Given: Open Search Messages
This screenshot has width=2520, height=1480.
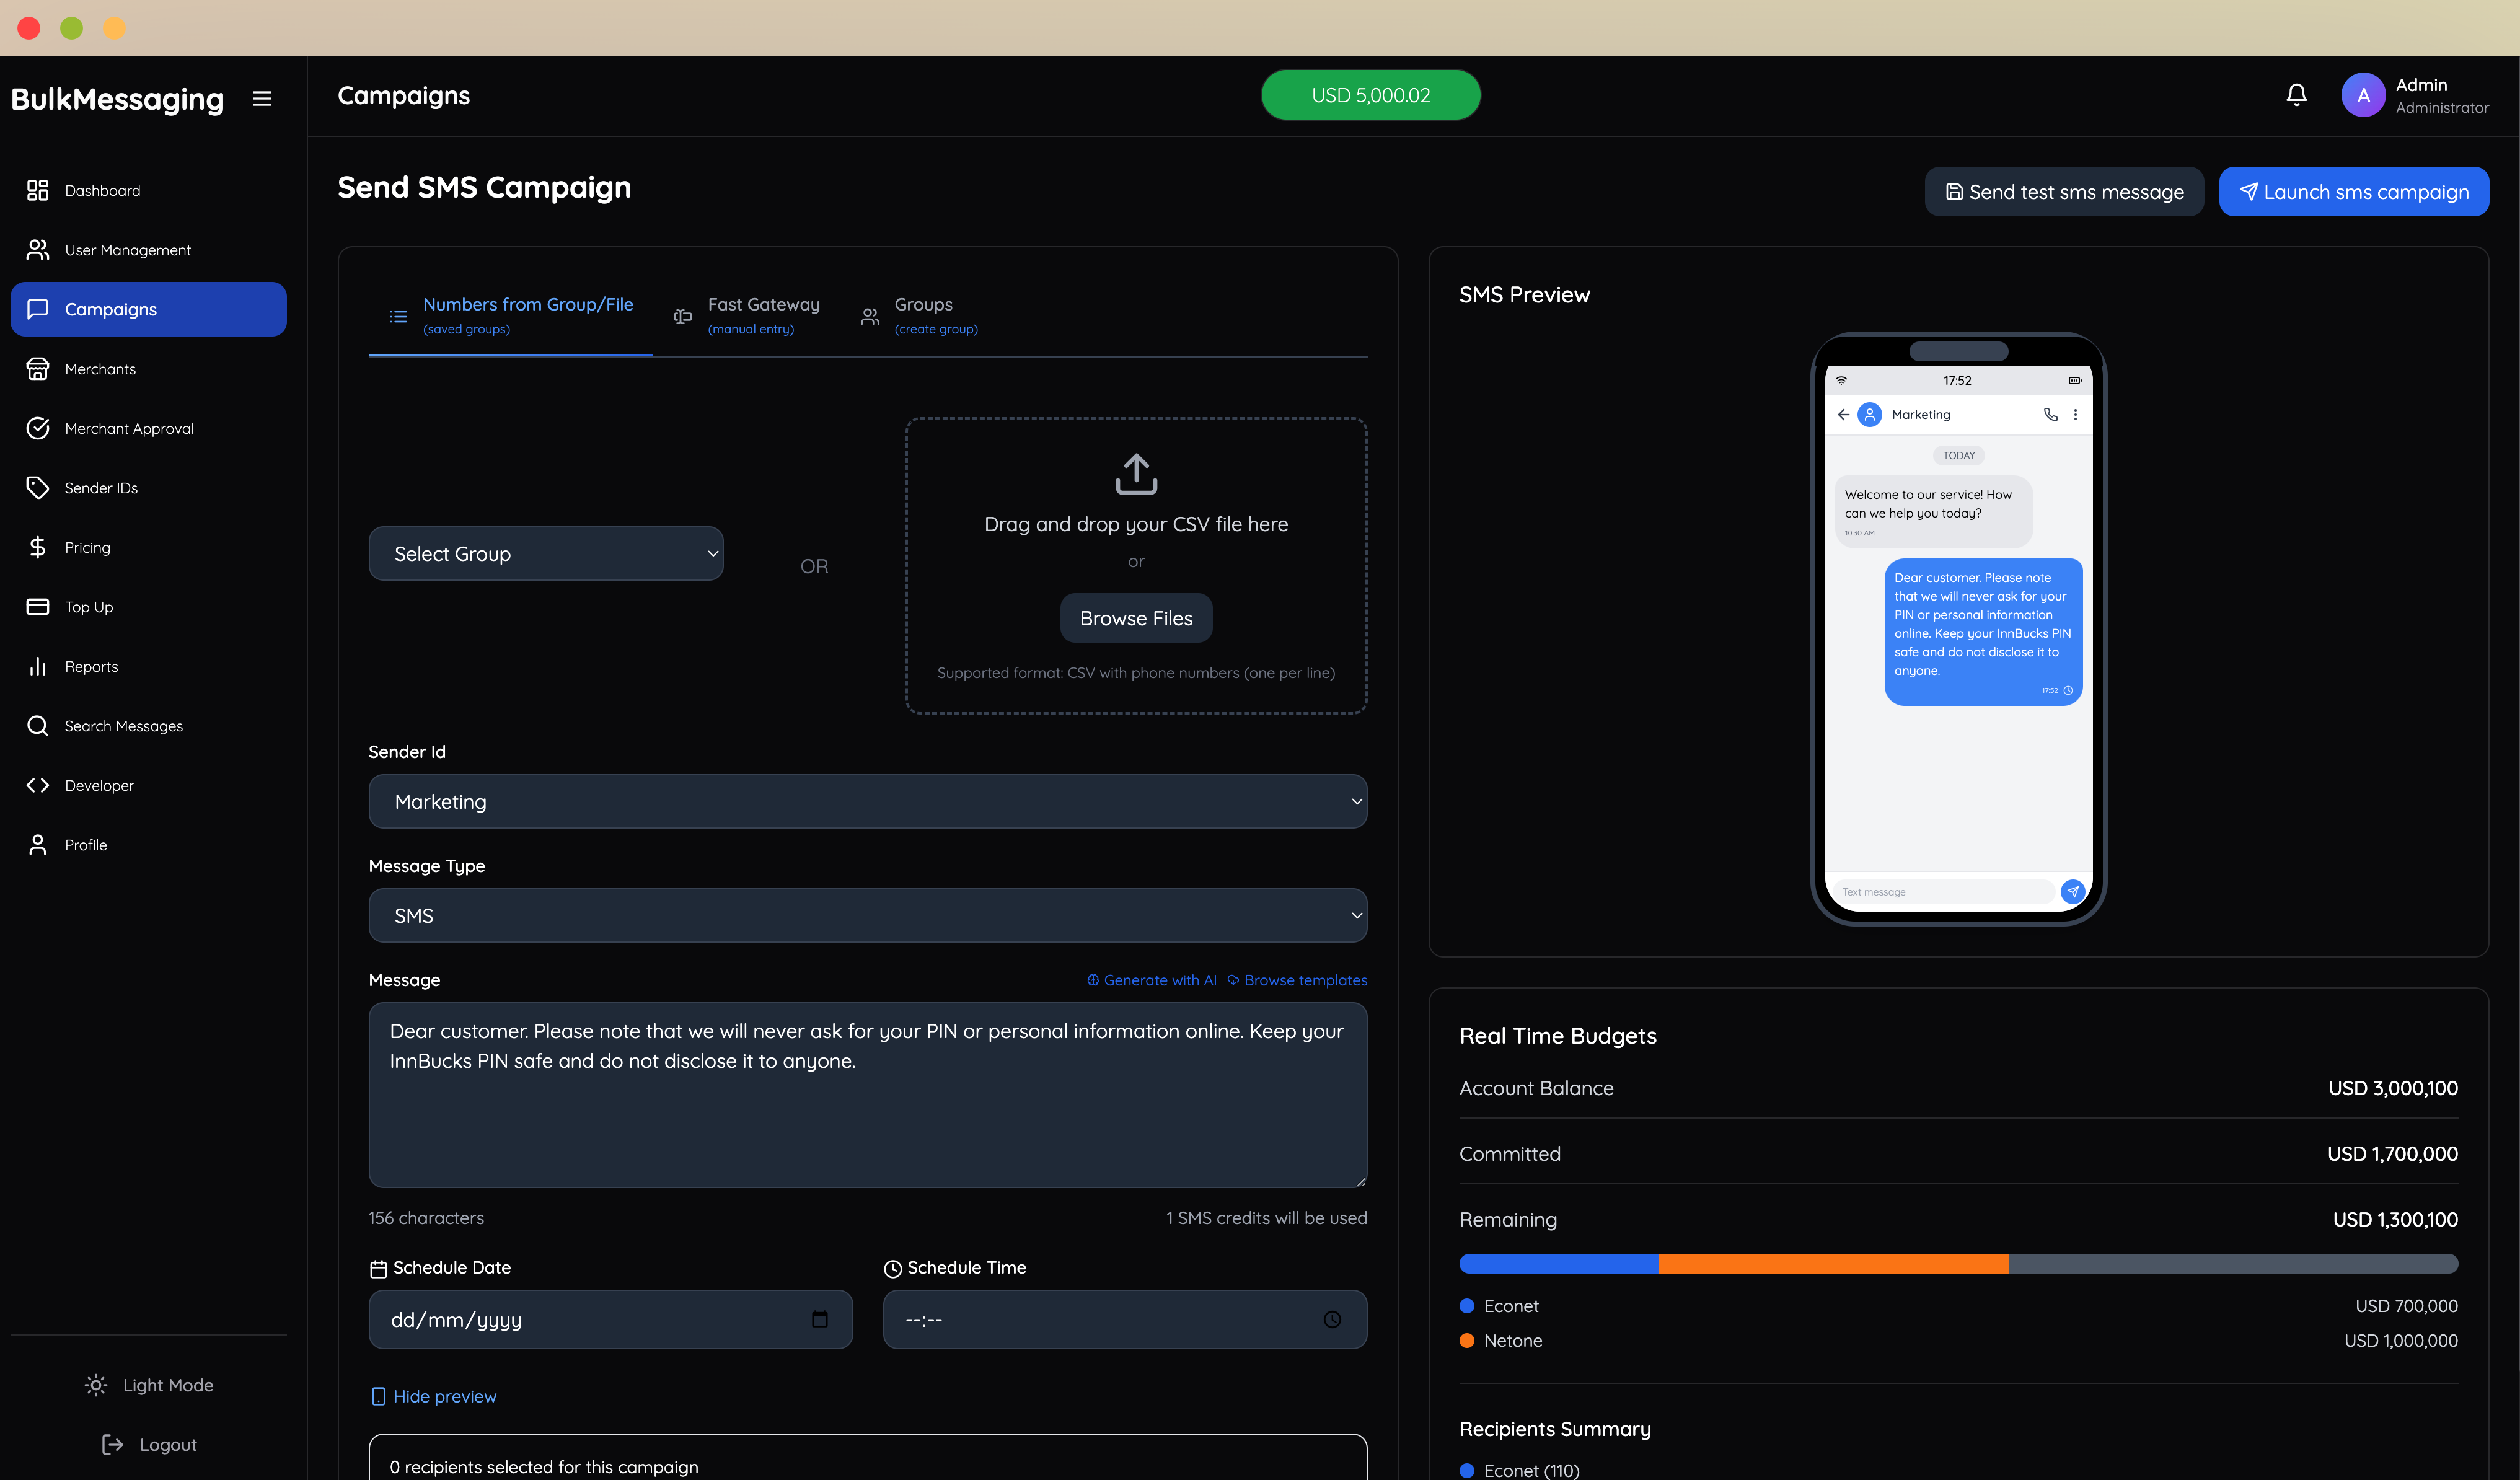Looking at the screenshot, I should coord(123,725).
